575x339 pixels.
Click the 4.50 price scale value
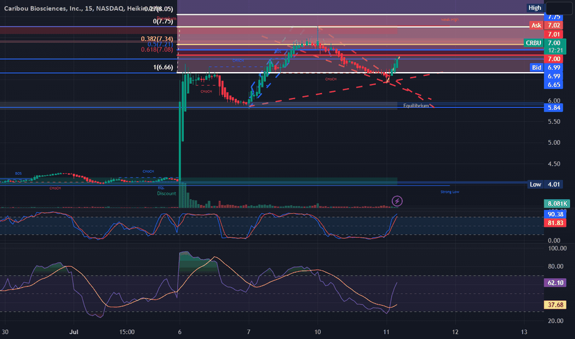(554, 164)
